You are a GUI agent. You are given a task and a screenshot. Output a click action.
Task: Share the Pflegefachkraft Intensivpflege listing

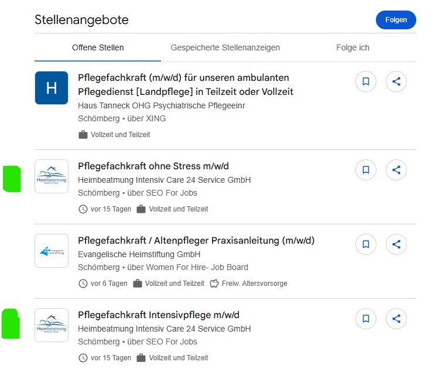(396, 319)
